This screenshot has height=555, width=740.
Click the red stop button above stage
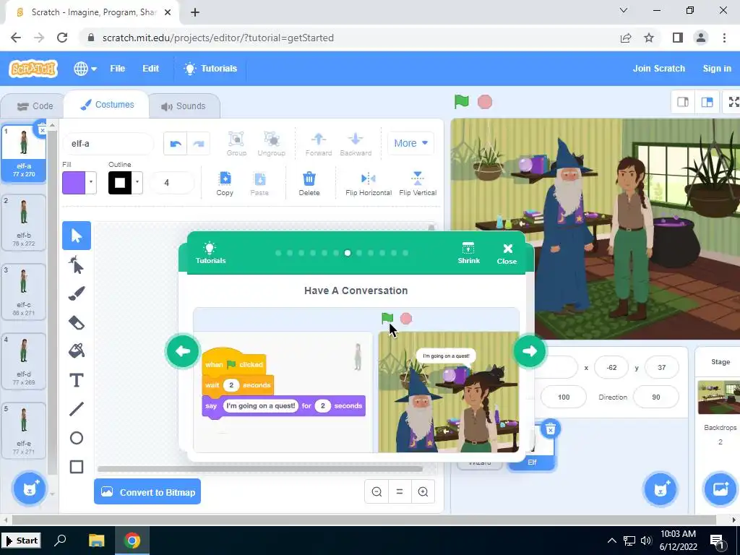[x=485, y=101]
